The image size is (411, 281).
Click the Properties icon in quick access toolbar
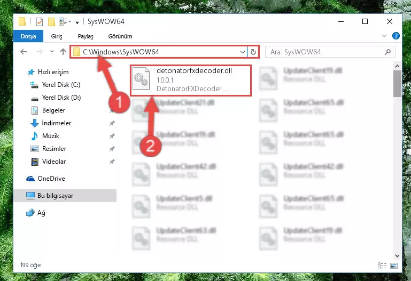[x=40, y=22]
